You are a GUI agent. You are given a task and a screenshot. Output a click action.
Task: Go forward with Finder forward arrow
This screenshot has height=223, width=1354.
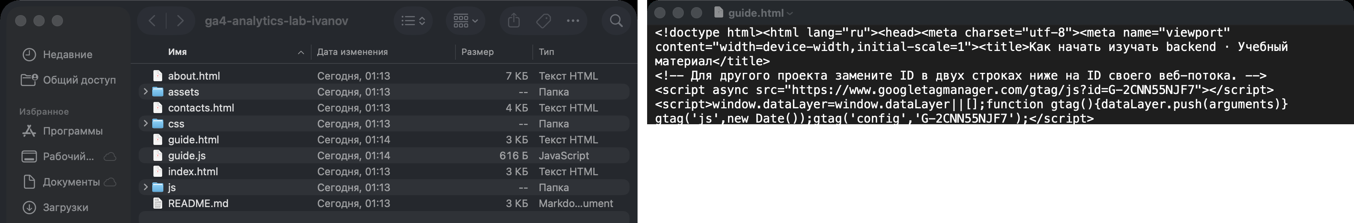click(180, 21)
